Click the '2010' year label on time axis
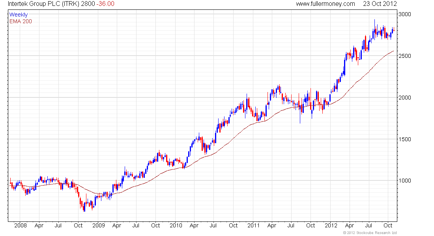This screenshot has height=236, width=434. (x=176, y=225)
